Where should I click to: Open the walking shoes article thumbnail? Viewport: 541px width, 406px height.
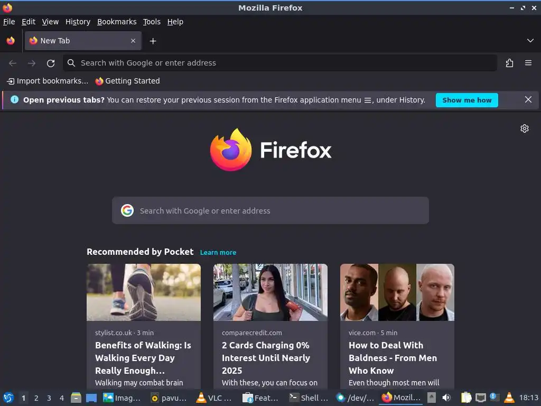point(144,292)
